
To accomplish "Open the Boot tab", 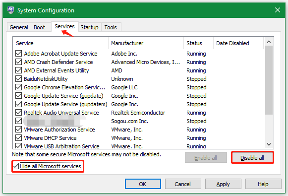I will point(39,27).
